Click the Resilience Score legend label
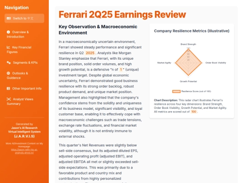Image resolution: width=244 pixels, height=183 pixels. coord(196,91)
